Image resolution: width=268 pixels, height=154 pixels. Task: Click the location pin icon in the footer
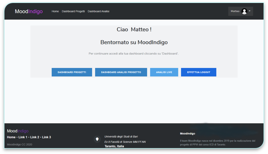point(97,139)
